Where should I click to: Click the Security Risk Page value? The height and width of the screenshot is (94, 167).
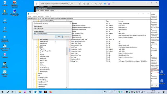tap(76, 55)
